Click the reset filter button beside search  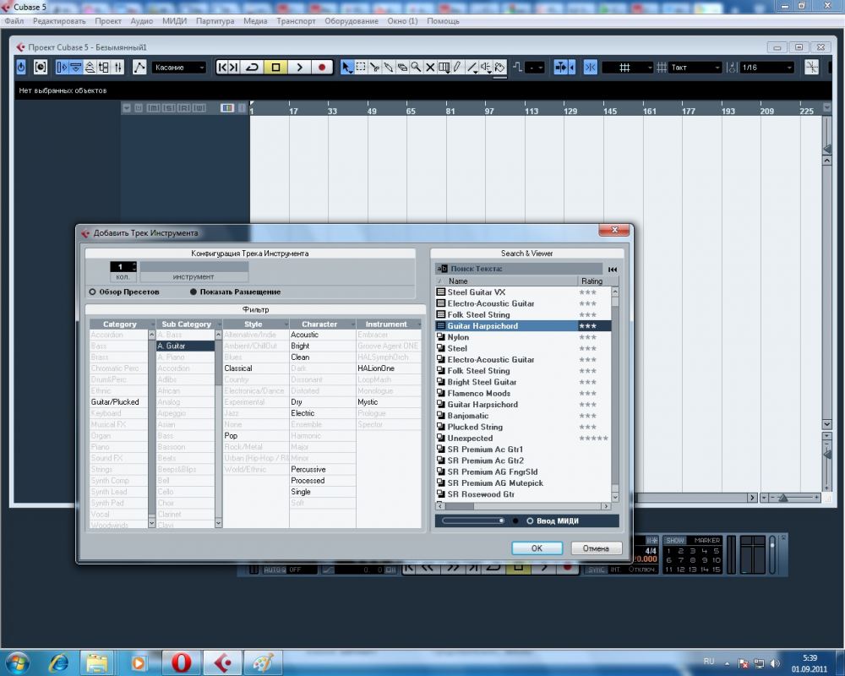pyautogui.click(x=612, y=269)
